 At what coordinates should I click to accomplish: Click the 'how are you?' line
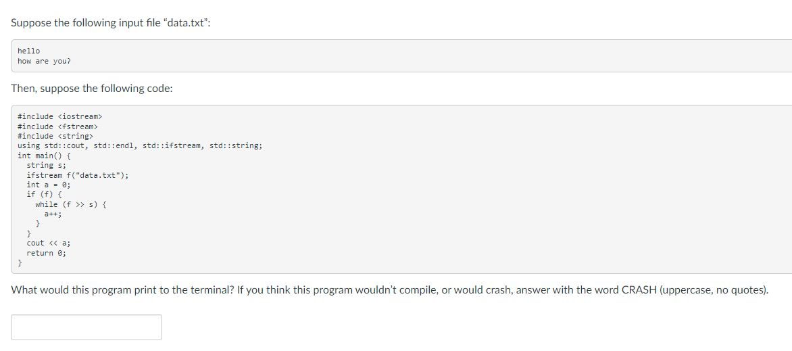(45, 61)
